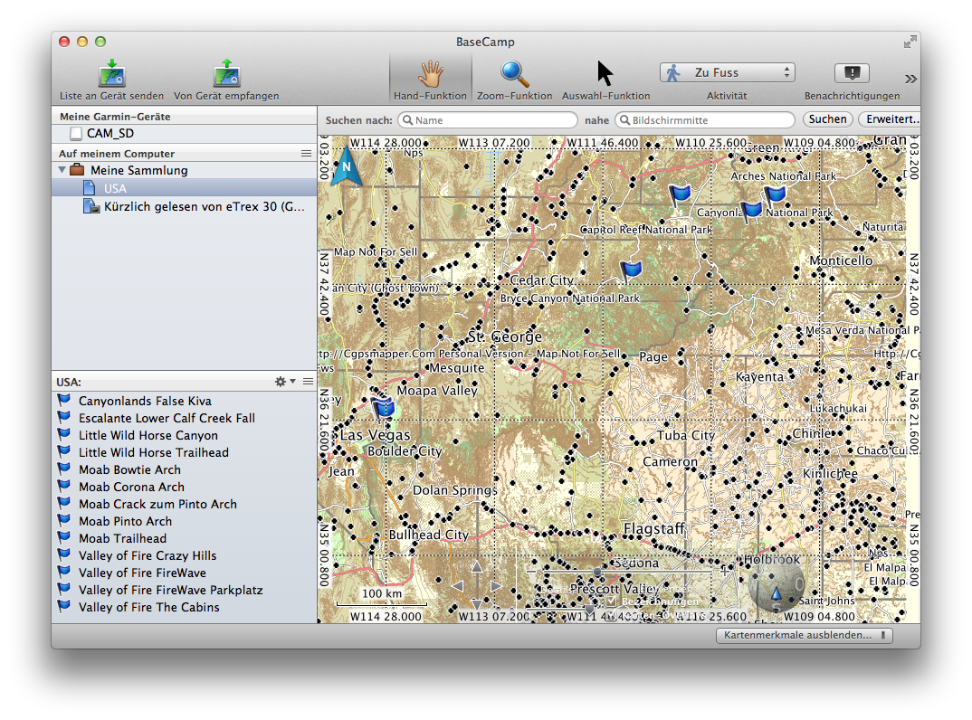972x720 pixels.
Task: Click the St. George label on map
Action: [x=505, y=336]
